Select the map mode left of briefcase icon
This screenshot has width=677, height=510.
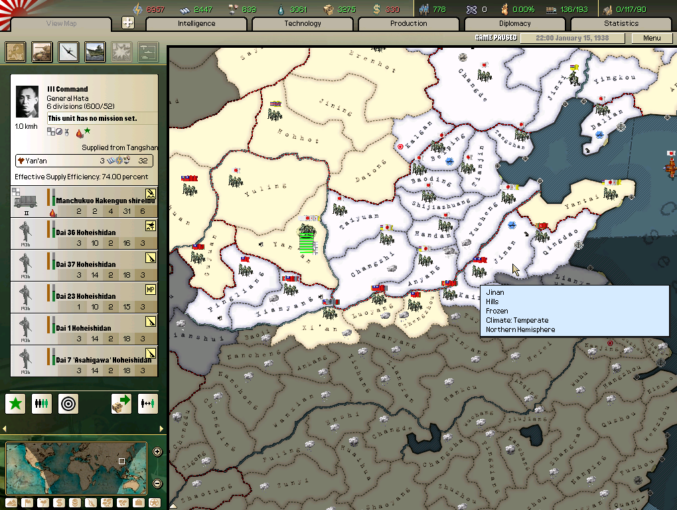point(123,503)
